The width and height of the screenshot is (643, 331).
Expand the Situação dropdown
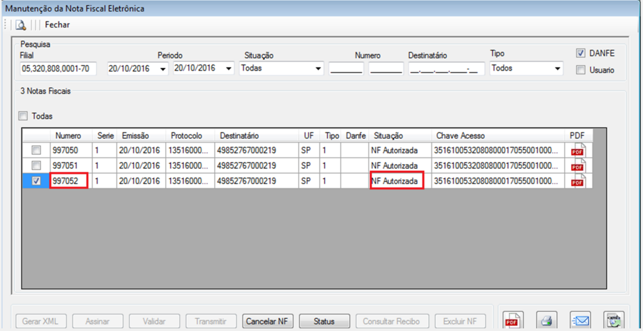click(318, 69)
